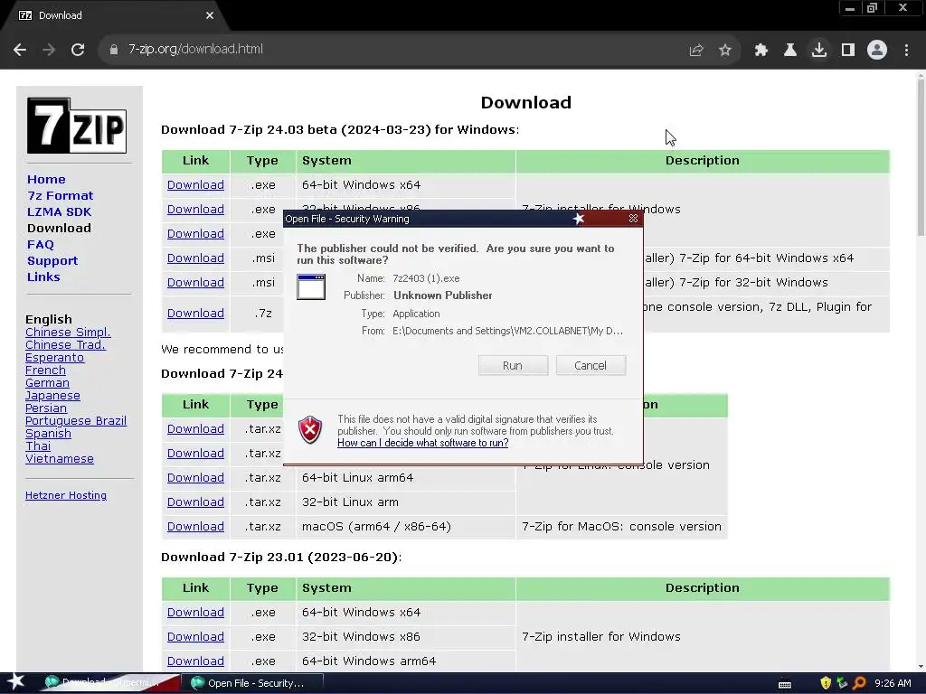The width and height of the screenshot is (926, 694).
Task: Switch language to Spanish
Action: click(x=48, y=434)
